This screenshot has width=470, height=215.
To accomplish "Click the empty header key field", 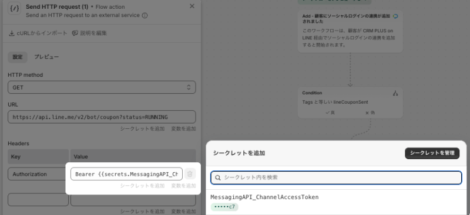I will [38, 200].
